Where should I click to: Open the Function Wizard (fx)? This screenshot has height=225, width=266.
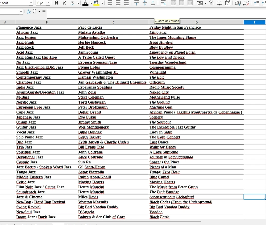click(29, 11)
